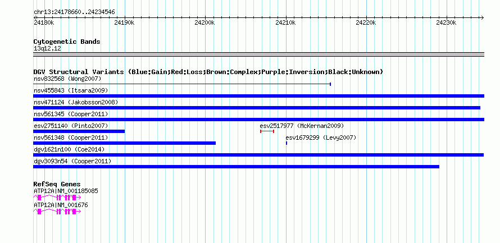500x243 pixels.
Task: Click the blue bar for dgv1621n100
Action: [x=258, y=155]
